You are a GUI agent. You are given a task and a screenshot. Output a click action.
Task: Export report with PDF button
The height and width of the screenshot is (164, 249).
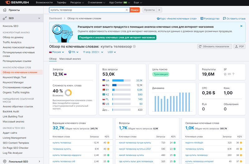(x=240, y=47)
